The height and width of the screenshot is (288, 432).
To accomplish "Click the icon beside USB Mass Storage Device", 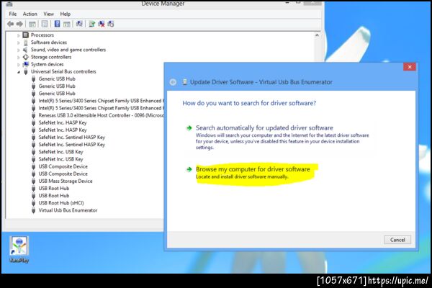I will click(x=33, y=181).
